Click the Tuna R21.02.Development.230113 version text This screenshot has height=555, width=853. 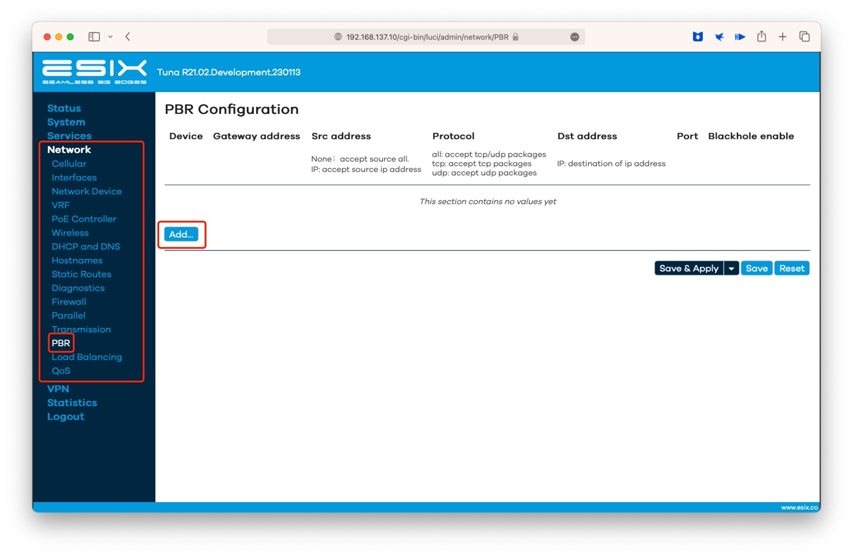point(229,72)
